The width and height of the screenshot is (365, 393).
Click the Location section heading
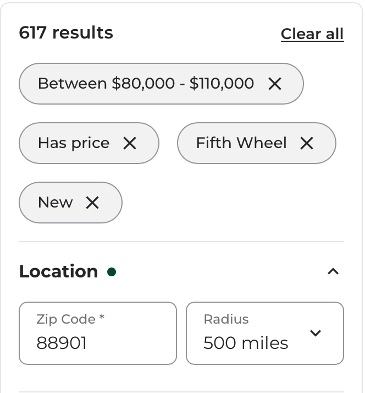58,271
